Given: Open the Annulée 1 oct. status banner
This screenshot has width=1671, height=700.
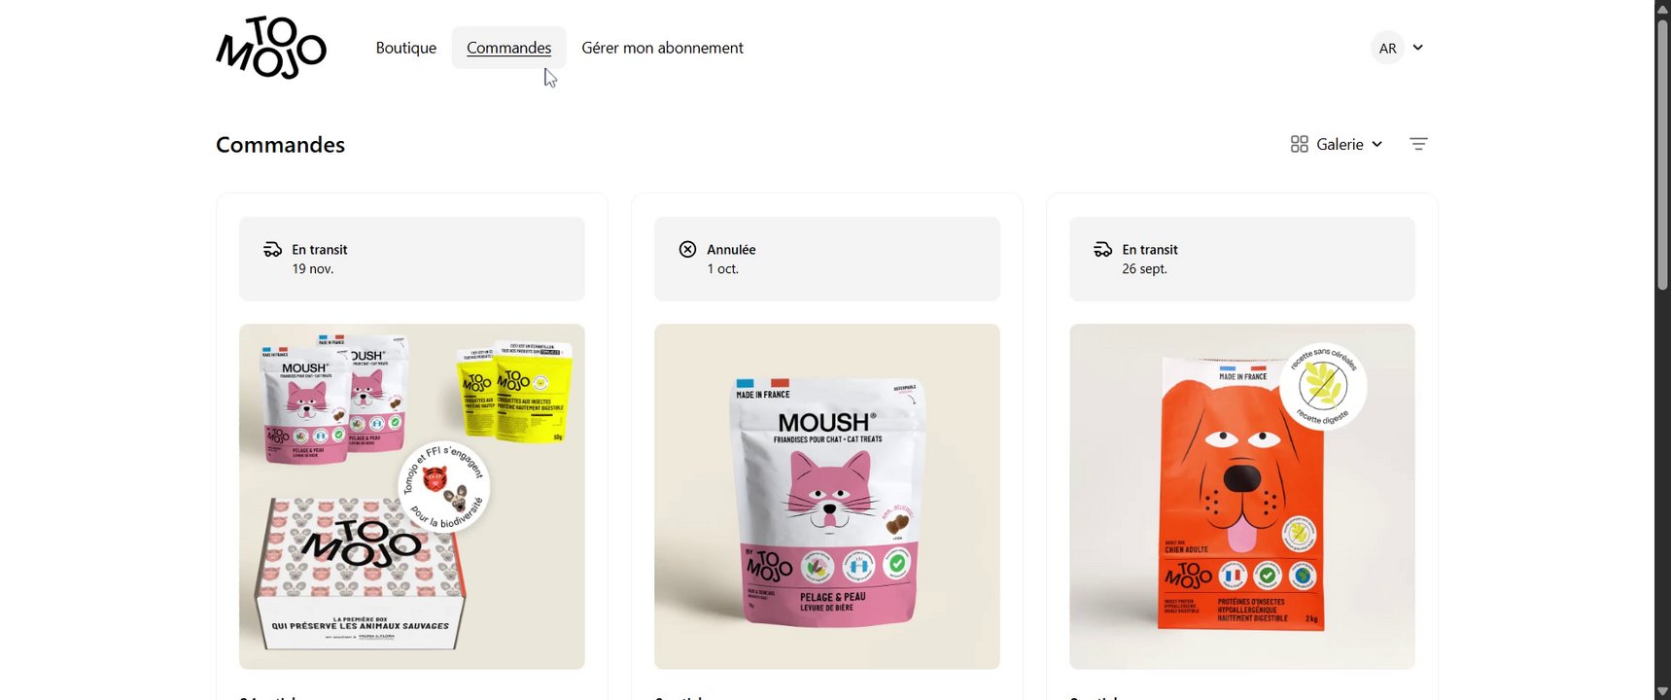Looking at the screenshot, I should tap(827, 259).
